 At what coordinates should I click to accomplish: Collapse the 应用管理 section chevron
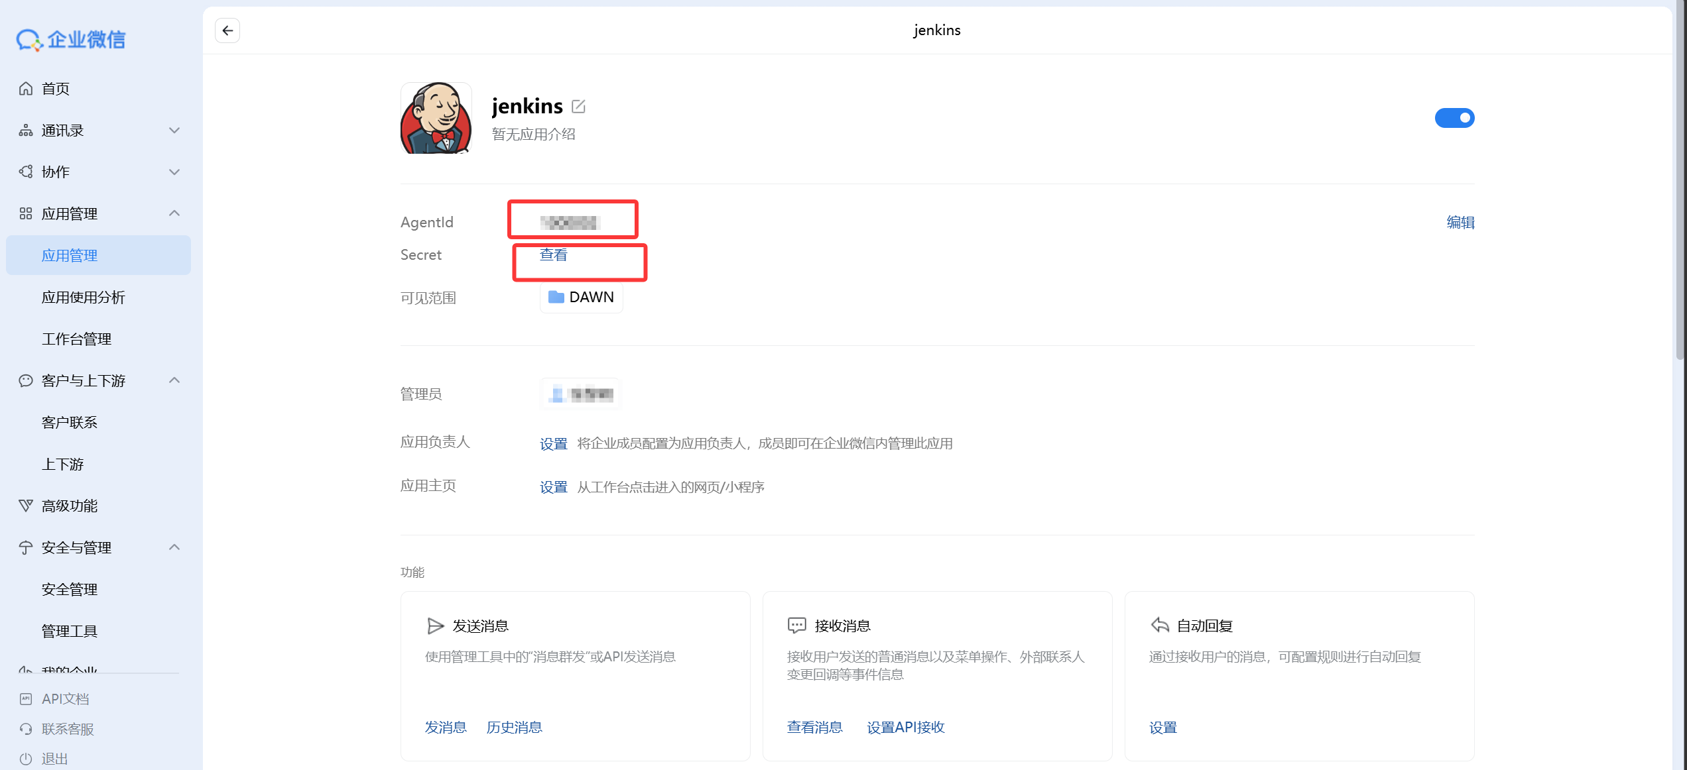(x=174, y=213)
